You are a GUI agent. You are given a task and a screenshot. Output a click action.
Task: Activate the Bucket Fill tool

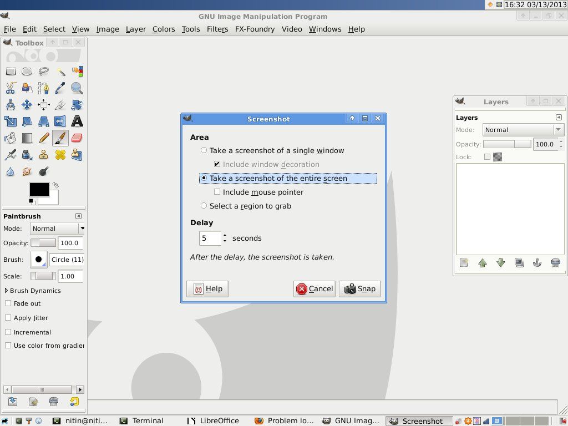coord(11,138)
